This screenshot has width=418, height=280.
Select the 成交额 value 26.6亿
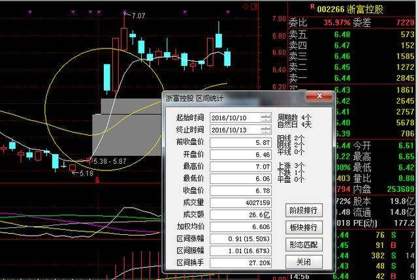pos(240,215)
